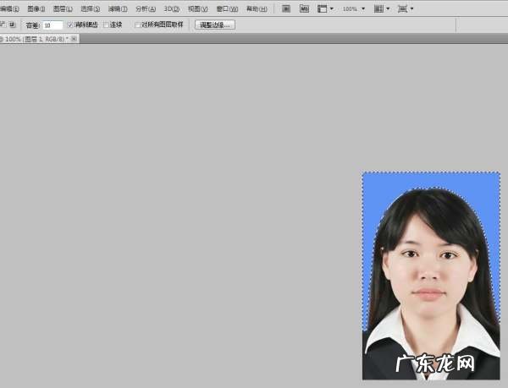Launch Bridge from the application bar
The image size is (508, 388).
pyautogui.click(x=285, y=8)
